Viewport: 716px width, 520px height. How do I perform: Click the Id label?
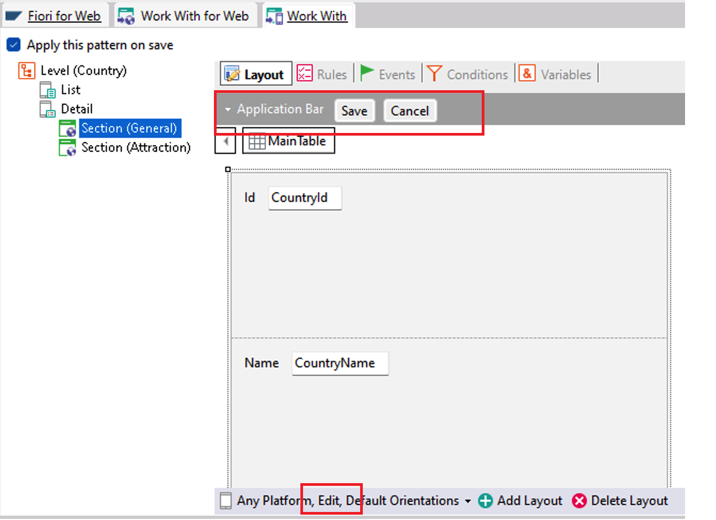(250, 198)
